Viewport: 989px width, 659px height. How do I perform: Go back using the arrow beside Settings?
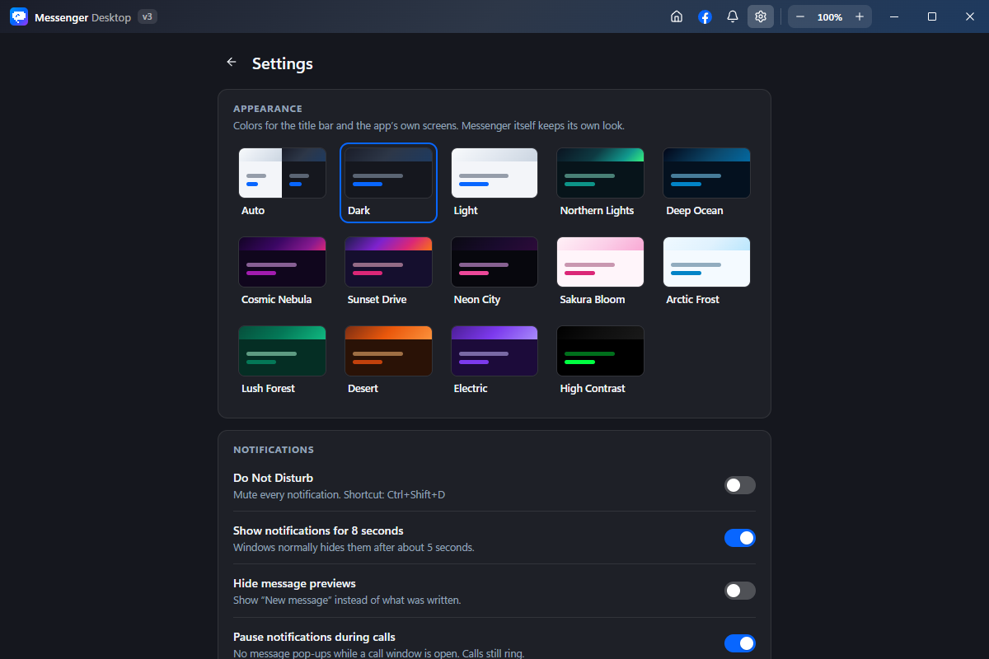tap(232, 63)
